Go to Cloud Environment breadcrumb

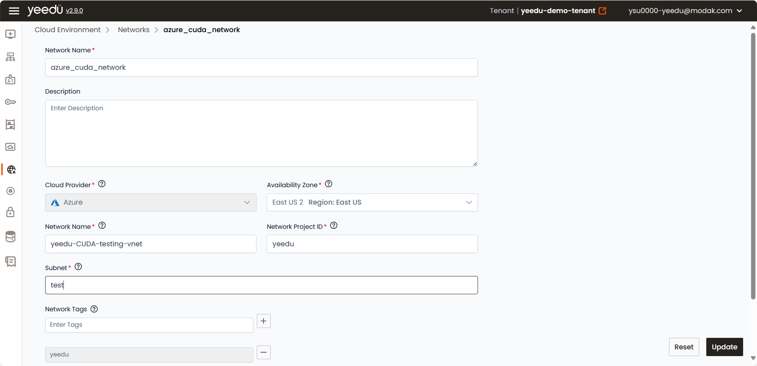68,30
